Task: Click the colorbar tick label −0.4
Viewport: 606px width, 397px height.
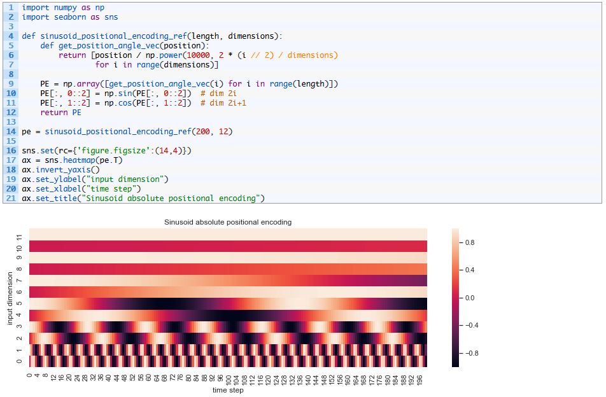Action: pos(471,325)
